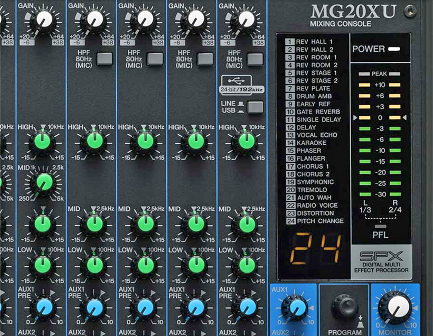
Task: Click the MG20XU model name
Action: coord(353,11)
